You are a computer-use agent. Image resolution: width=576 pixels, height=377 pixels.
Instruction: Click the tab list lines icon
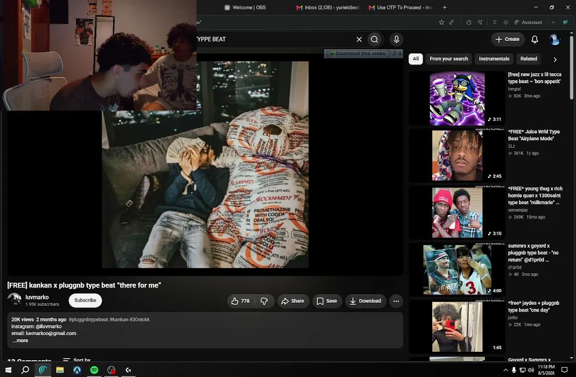point(494,23)
